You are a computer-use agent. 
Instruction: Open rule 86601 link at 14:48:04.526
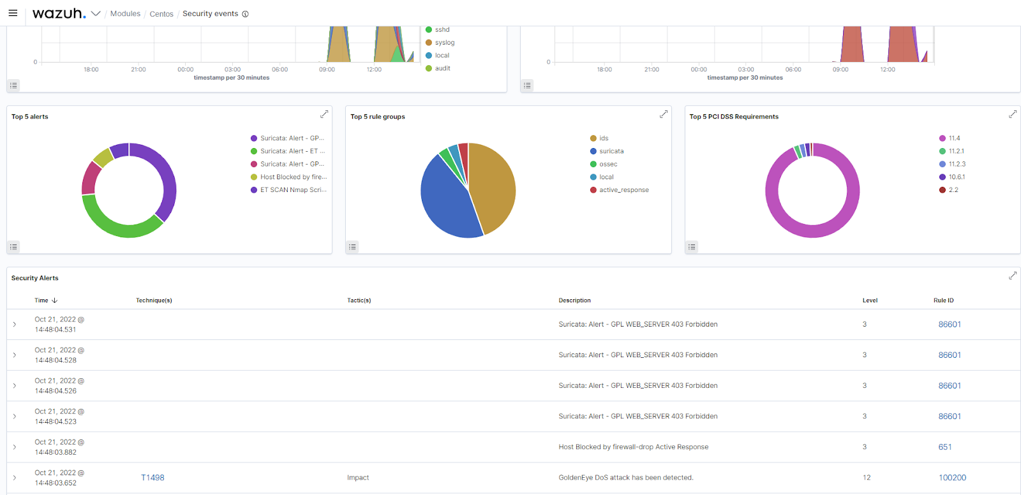click(950, 386)
